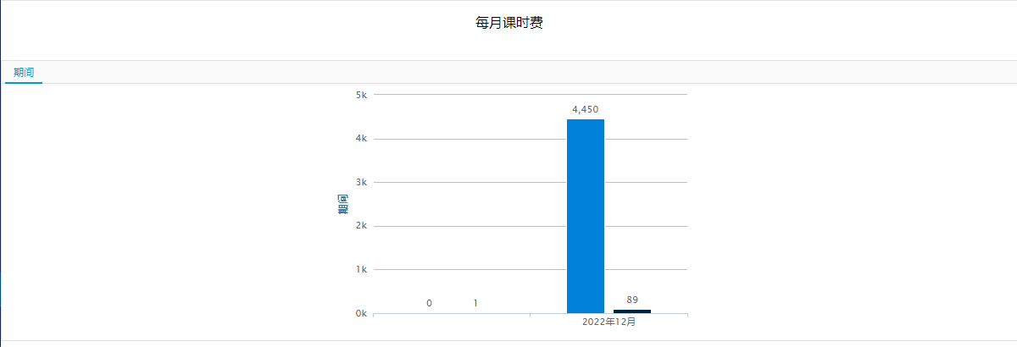Click the 5k horizontal gridline
The width and height of the screenshot is (1017, 347).
click(x=530, y=95)
